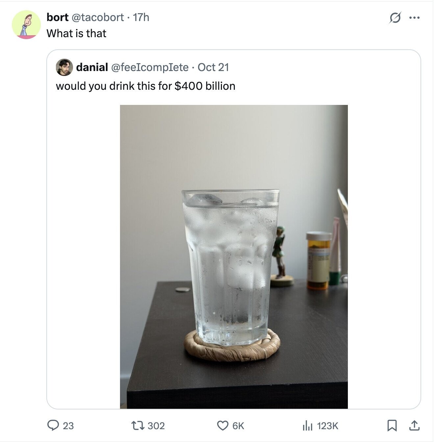Open the @tacobort handle link
This screenshot has width=434, height=442.
98,17
